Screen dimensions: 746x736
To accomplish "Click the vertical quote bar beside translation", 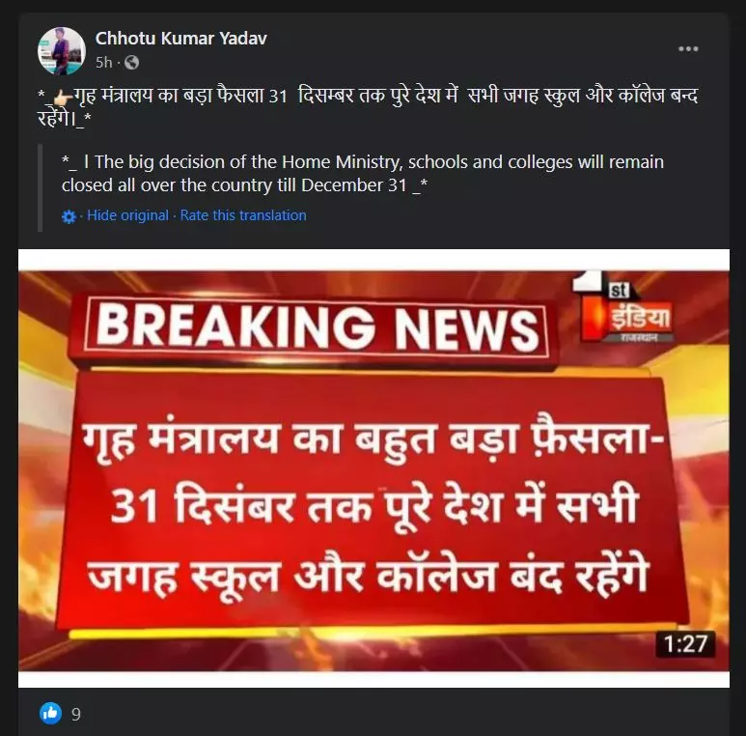I will (x=40, y=187).
